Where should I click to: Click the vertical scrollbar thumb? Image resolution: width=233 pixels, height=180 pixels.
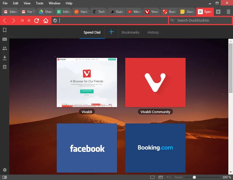pos(231,68)
